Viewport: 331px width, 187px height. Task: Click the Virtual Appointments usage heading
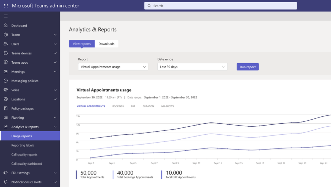pyautogui.click(x=104, y=90)
